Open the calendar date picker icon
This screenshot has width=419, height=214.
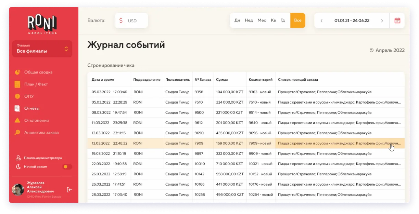coord(397,21)
